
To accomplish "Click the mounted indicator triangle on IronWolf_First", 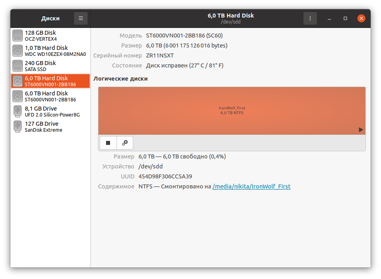I will (361, 130).
